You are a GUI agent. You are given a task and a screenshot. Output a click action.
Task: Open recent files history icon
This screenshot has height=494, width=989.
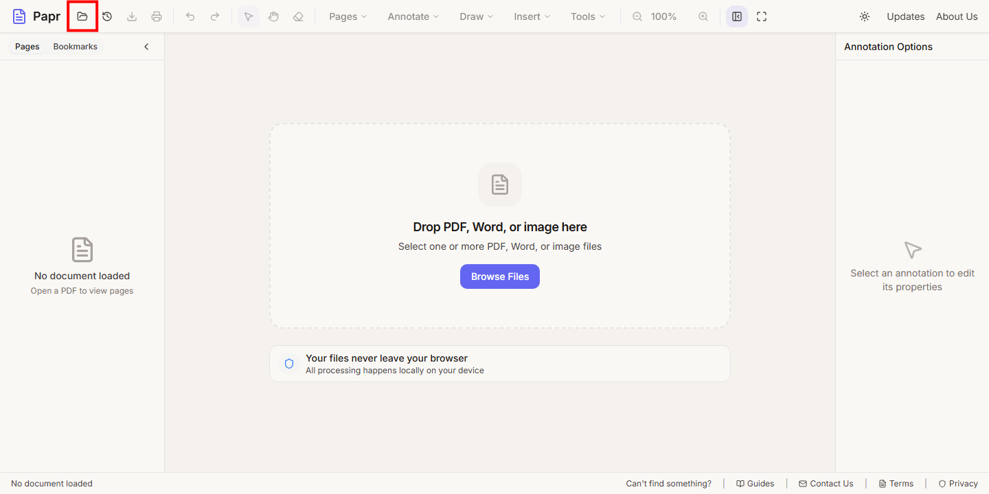(107, 16)
